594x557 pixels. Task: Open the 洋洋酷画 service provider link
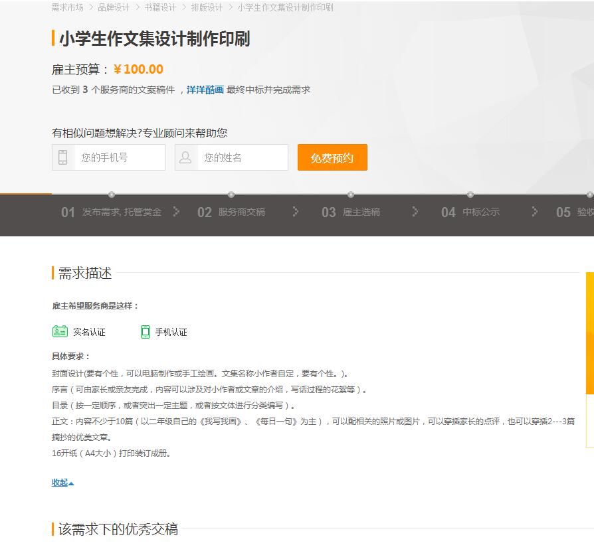(x=205, y=90)
